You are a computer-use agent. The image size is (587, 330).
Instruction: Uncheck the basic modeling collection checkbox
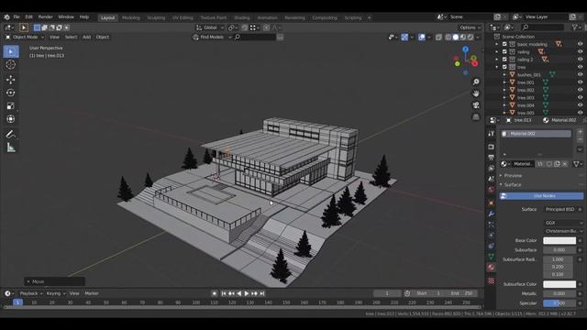(x=504, y=44)
